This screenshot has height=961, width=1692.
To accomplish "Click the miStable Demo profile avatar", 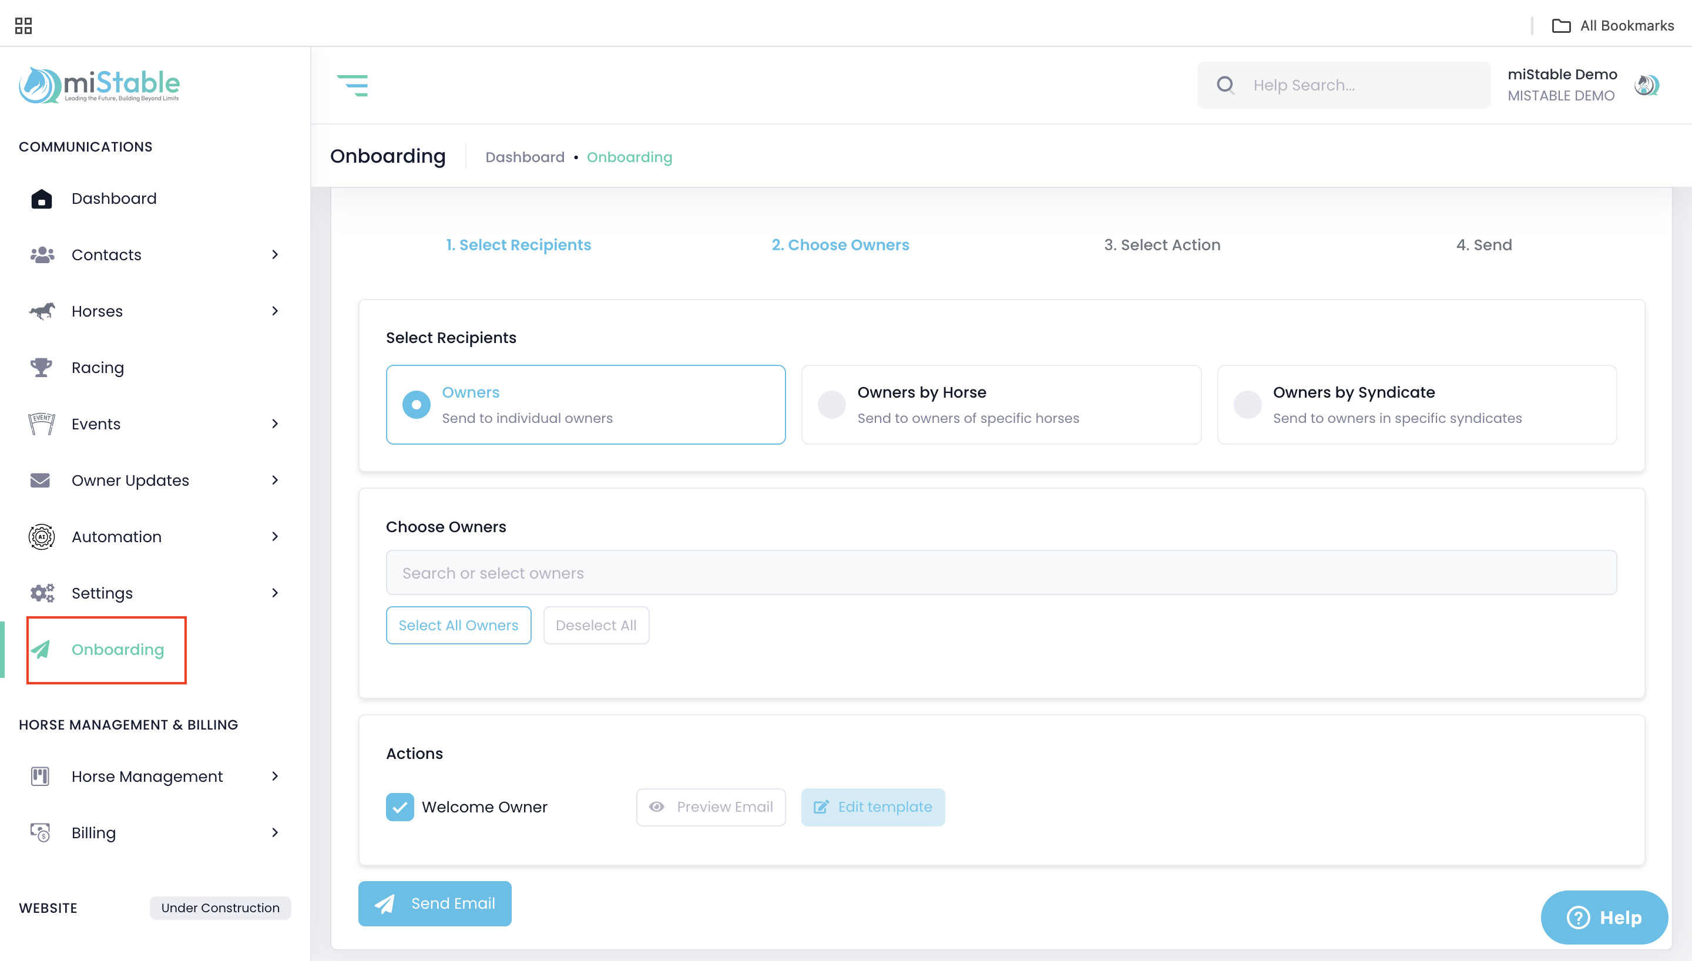I will coord(1646,85).
